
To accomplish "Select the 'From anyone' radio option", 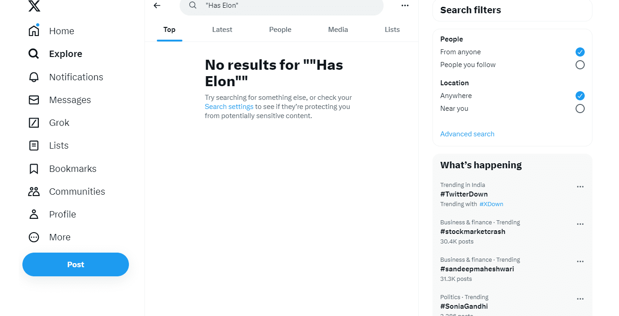I will coord(580,52).
